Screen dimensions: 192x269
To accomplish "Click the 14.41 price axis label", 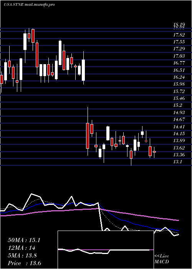I will [179, 127].
